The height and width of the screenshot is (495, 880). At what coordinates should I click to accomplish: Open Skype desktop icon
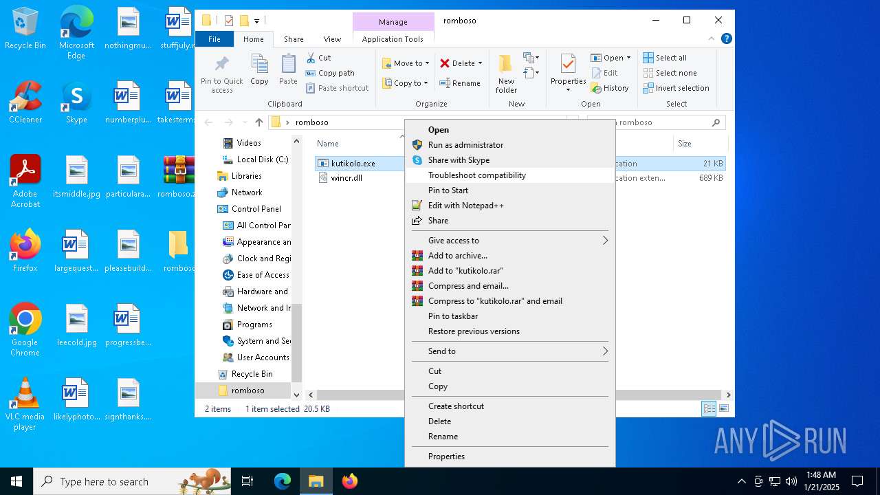coord(76,102)
